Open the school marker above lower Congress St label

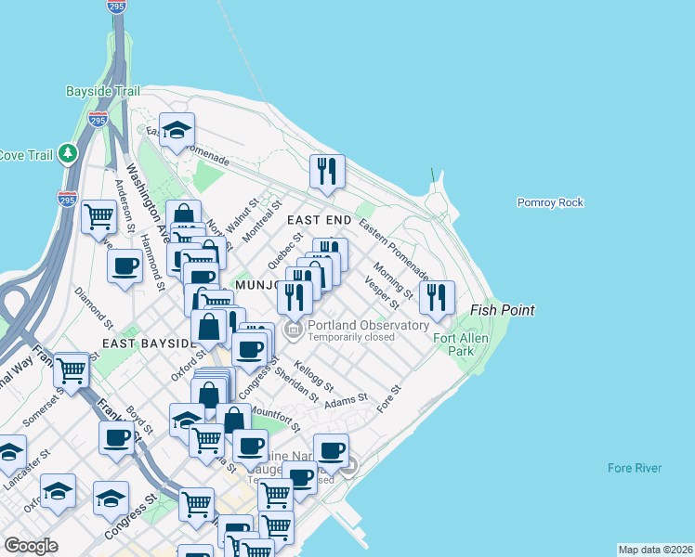pyautogui.click(x=111, y=500)
